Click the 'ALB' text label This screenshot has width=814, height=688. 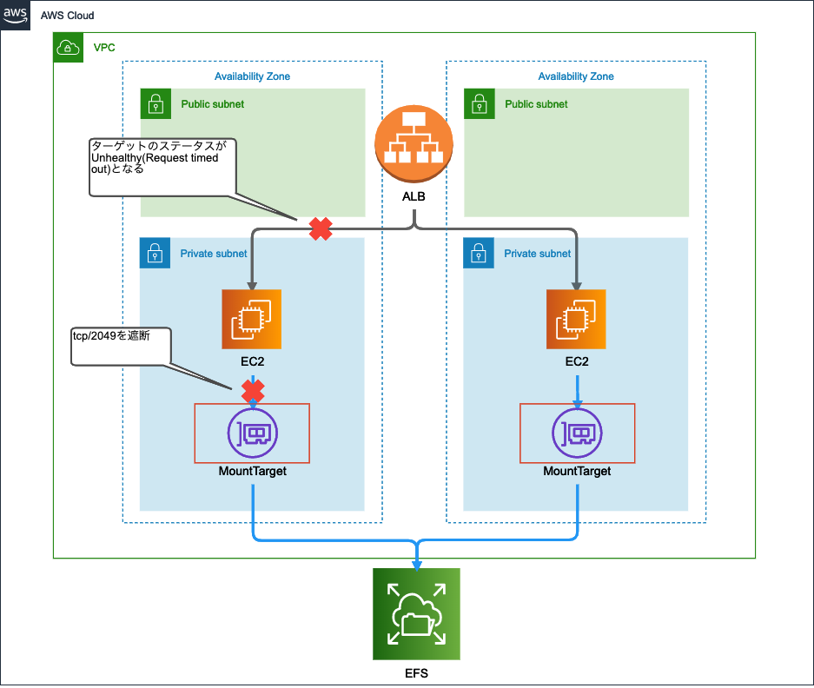tap(414, 196)
